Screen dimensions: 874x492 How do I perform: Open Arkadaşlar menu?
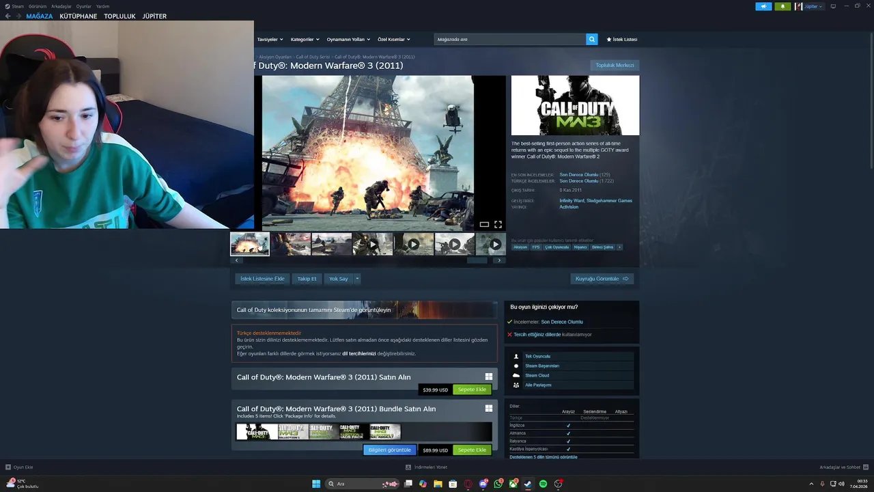61,6
